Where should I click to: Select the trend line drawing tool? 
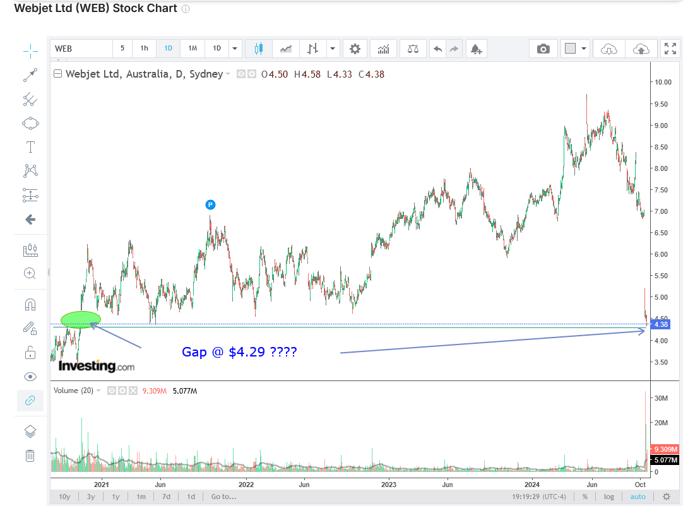coord(30,75)
